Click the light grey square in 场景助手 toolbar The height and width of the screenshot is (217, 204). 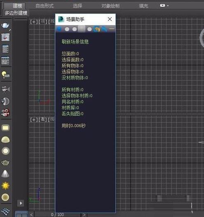pos(82,29)
